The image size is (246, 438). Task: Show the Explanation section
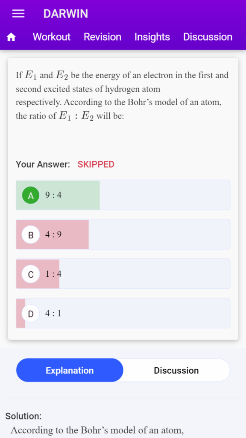(x=70, y=370)
